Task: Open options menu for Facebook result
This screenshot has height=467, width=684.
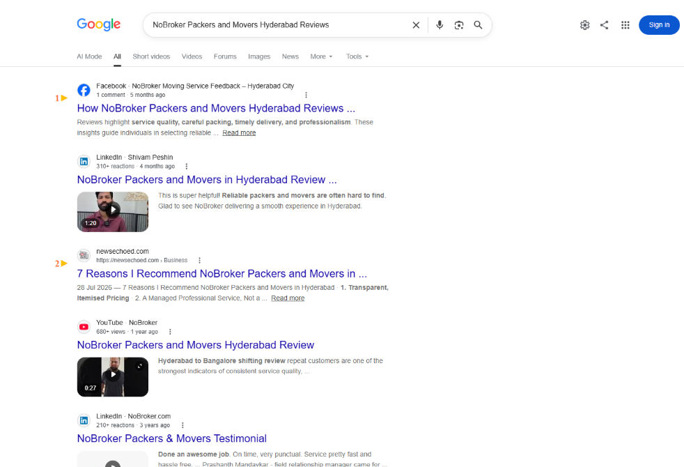Action: pyautogui.click(x=306, y=95)
